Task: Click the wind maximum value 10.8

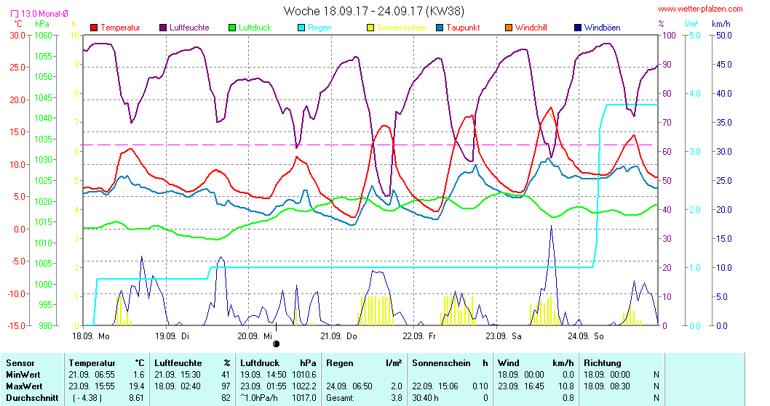Action: tap(565, 386)
